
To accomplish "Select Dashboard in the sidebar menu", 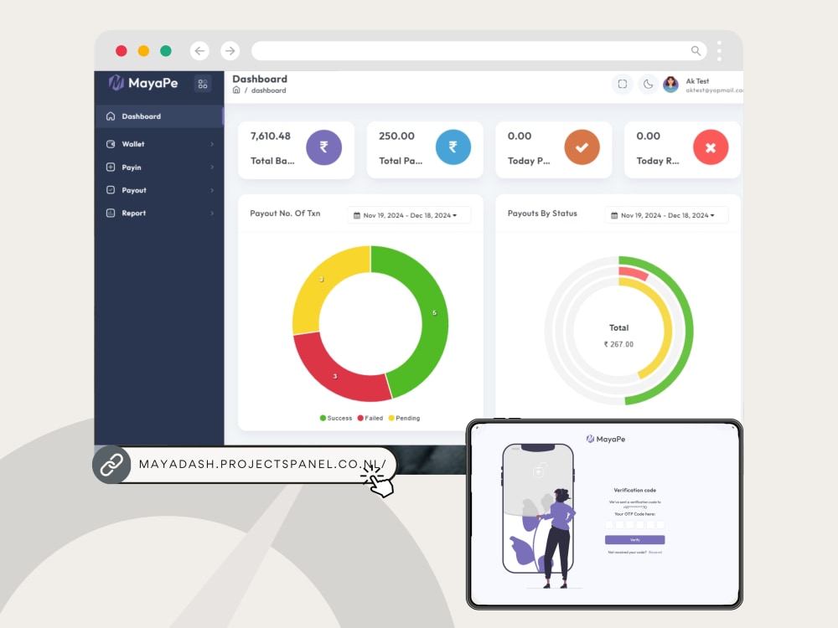I will (x=158, y=116).
